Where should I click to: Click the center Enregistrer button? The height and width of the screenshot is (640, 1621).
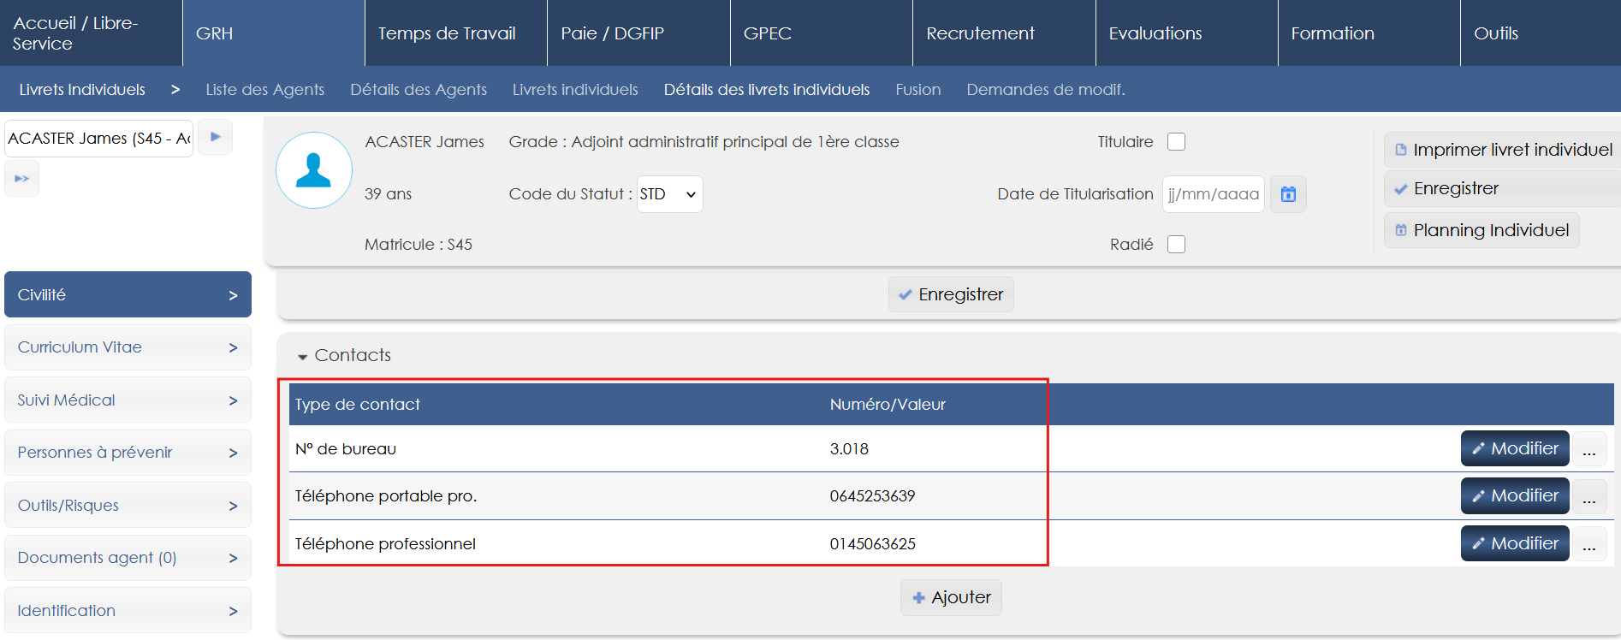coord(951,294)
